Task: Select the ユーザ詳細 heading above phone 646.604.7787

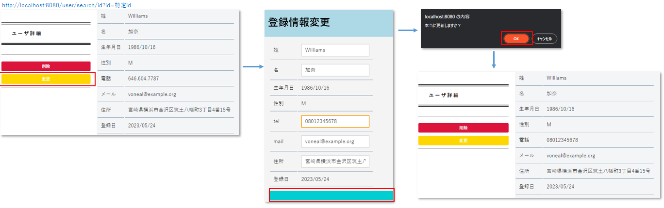Action: pos(26,33)
